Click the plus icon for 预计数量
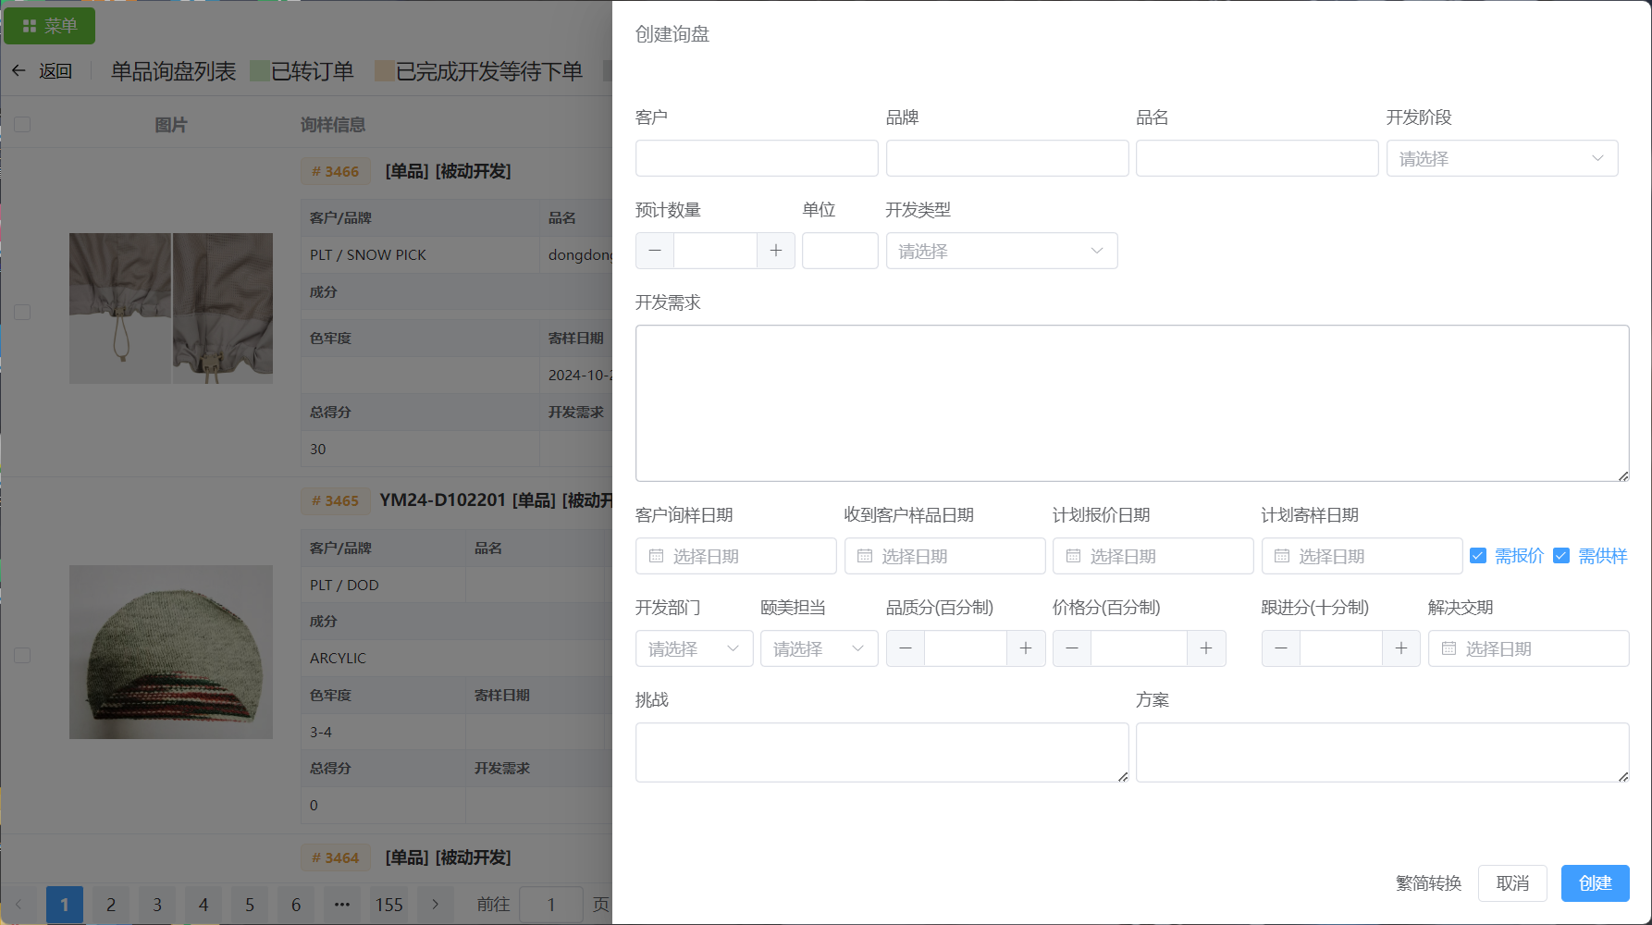 pyautogui.click(x=775, y=251)
